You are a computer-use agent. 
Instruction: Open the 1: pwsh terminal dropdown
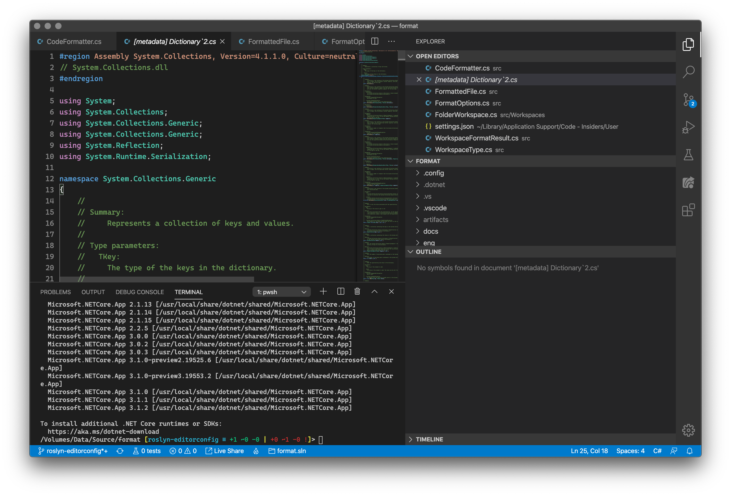click(281, 292)
